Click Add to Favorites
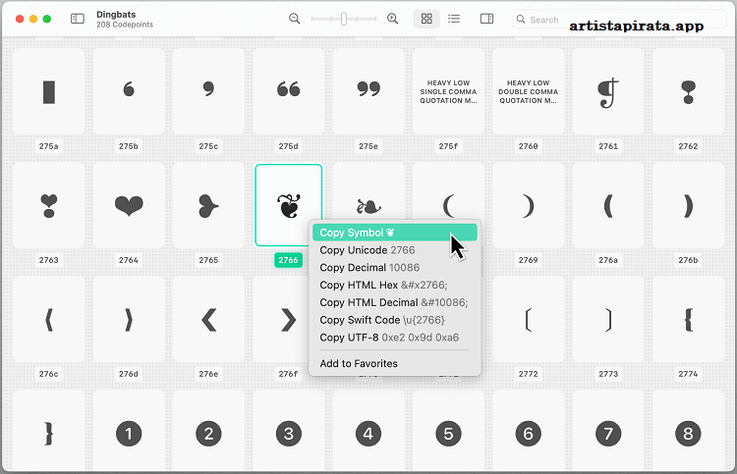Screen dimensions: 737x474 click(x=395, y=363)
